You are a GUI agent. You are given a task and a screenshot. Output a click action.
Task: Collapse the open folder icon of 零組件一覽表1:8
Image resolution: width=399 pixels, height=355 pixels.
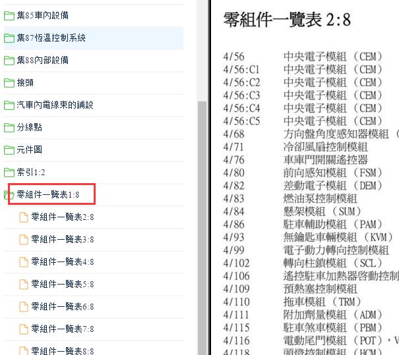[9, 195]
